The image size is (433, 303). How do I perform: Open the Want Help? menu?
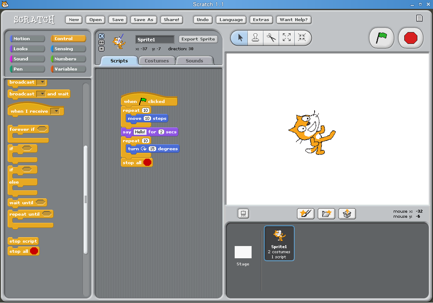(293, 19)
